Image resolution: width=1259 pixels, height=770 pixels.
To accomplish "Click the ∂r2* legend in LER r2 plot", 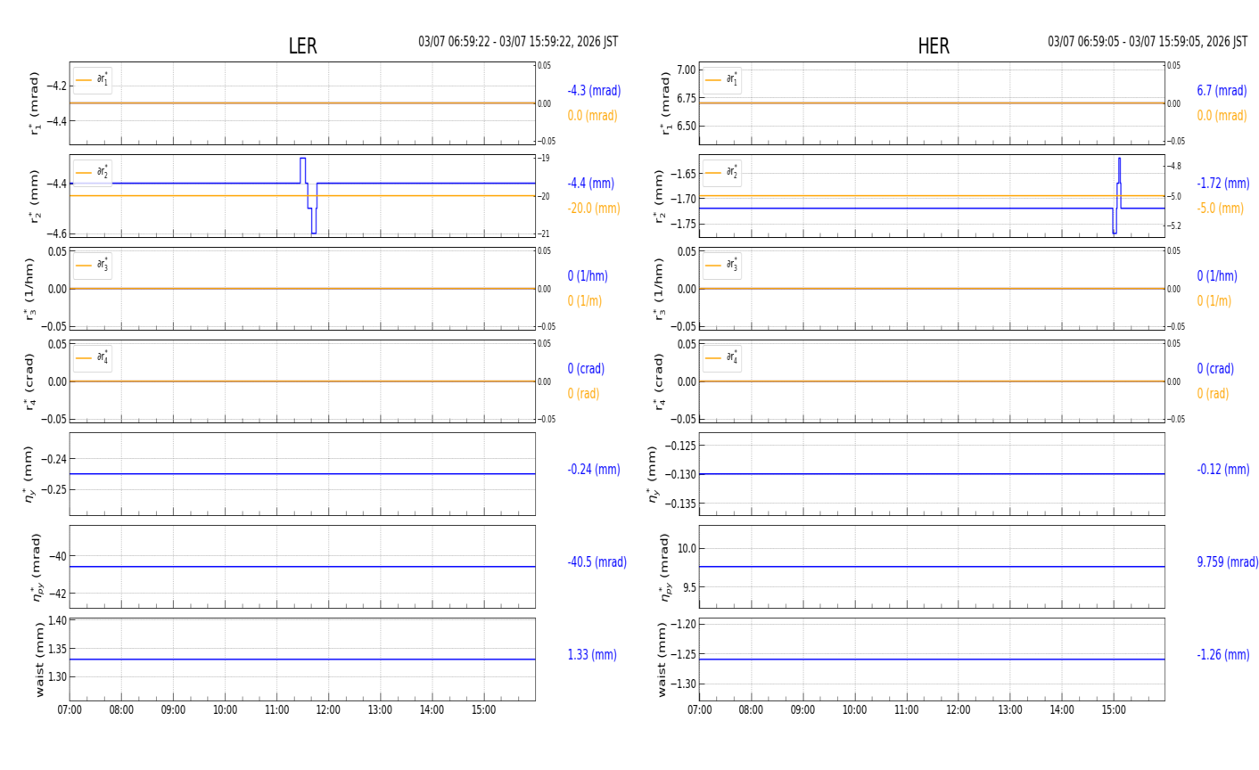I will [93, 173].
